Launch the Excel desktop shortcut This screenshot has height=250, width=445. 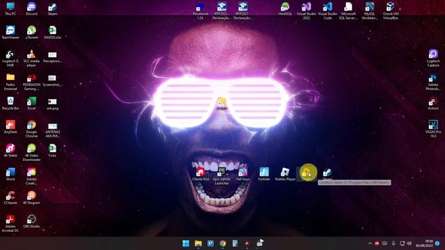tap(31, 103)
